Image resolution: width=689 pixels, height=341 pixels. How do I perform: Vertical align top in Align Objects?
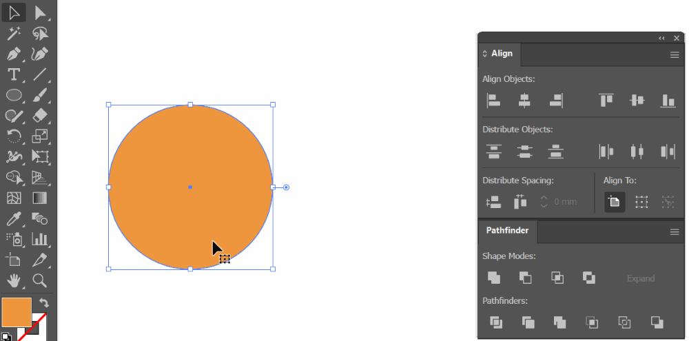(x=606, y=101)
